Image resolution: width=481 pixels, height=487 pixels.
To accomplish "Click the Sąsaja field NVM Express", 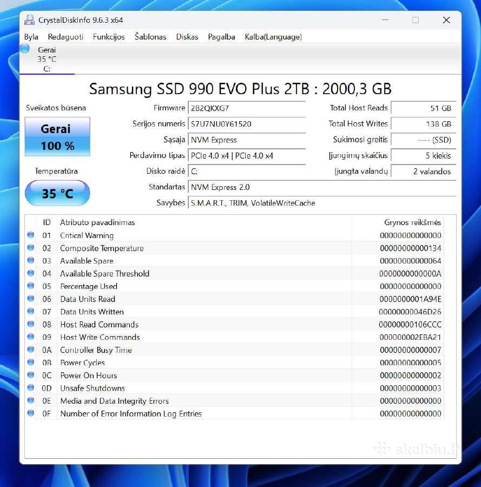I will 247,140.
